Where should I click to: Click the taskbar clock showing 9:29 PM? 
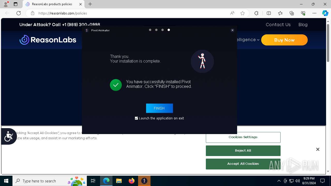tap(309, 181)
